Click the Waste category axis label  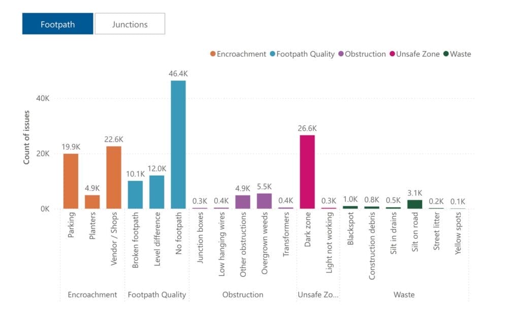[404, 294]
